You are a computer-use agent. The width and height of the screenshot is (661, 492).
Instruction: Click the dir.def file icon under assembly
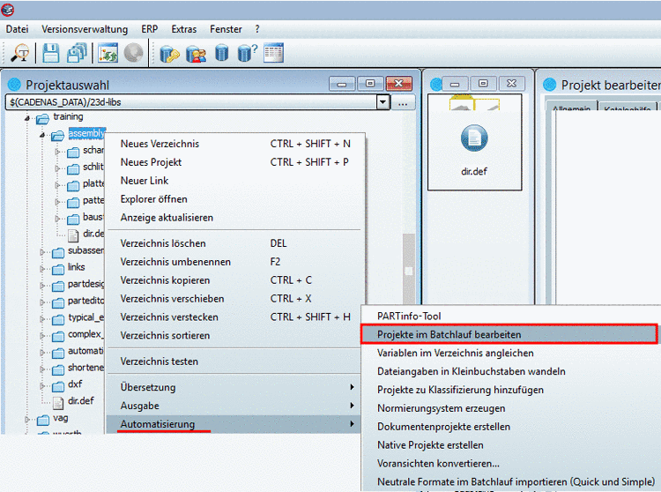73,235
